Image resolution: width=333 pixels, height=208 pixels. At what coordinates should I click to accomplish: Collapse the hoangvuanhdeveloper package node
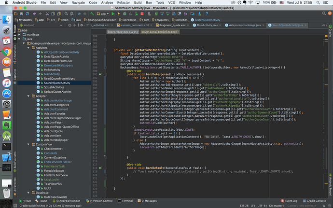coord(24,43)
